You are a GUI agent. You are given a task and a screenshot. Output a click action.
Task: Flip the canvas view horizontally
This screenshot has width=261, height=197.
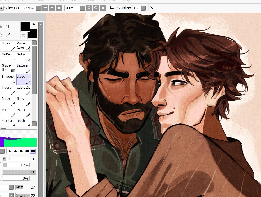point(112,8)
